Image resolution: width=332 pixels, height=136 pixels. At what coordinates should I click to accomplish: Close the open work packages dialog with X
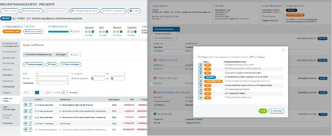[283, 50]
